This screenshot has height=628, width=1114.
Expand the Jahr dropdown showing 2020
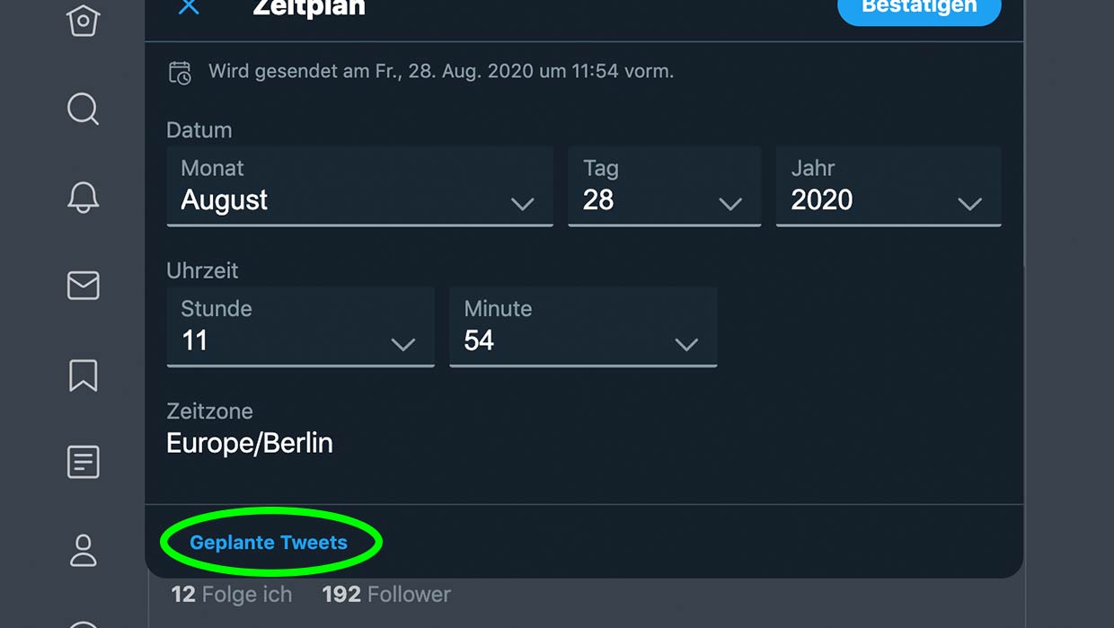pyautogui.click(x=889, y=186)
